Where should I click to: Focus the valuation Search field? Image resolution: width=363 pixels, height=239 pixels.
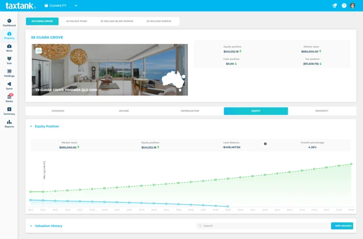[262, 225]
